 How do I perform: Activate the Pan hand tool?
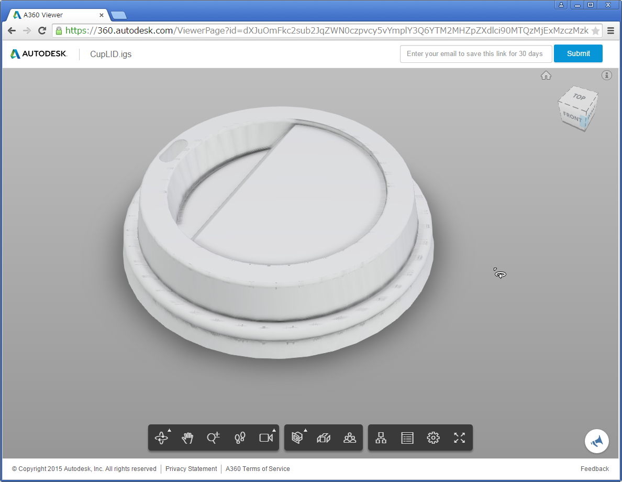(187, 437)
